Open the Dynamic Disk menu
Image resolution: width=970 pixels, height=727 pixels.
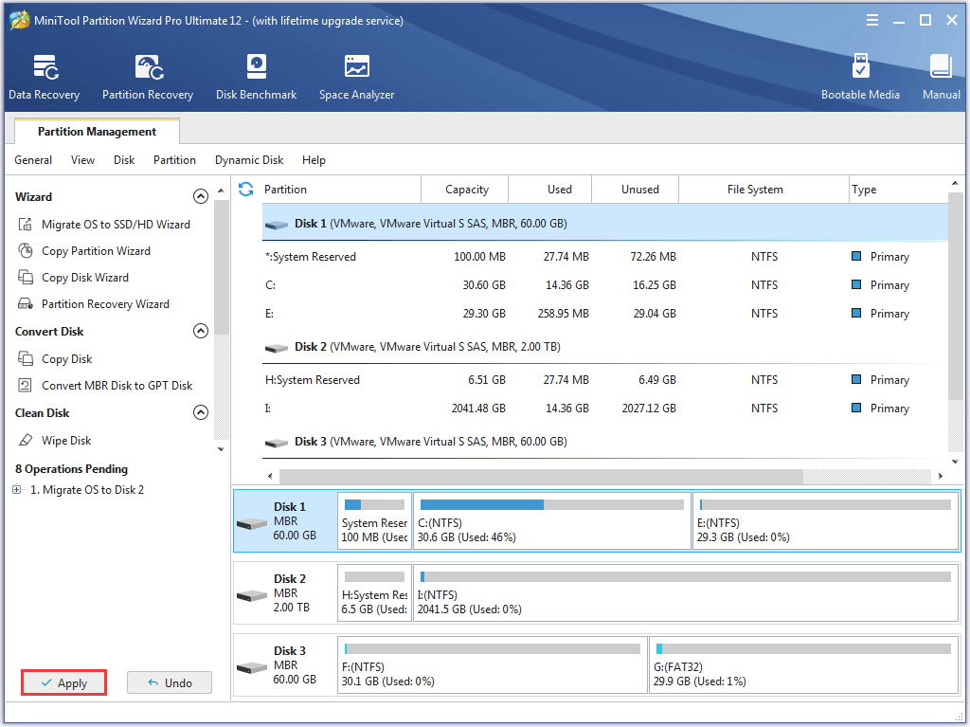point(249,160)
